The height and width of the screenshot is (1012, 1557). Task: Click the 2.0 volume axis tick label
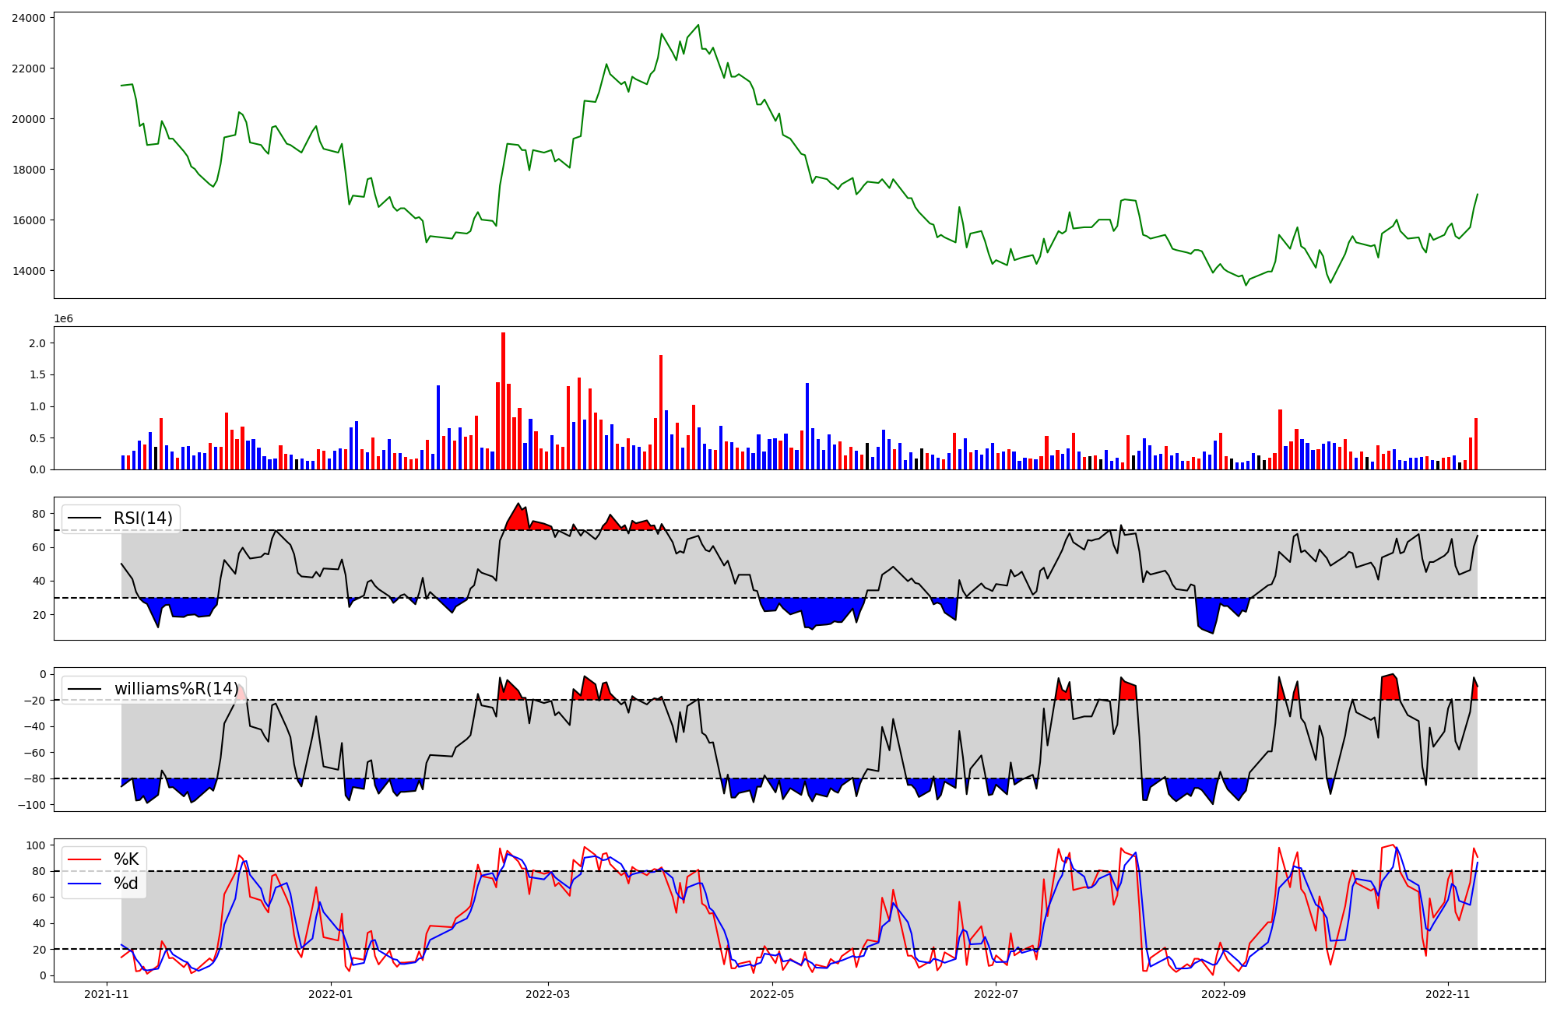pos(37,343)
